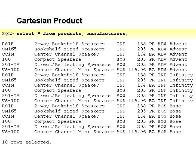Select the word 'select' in the query

tap(25, 33)
